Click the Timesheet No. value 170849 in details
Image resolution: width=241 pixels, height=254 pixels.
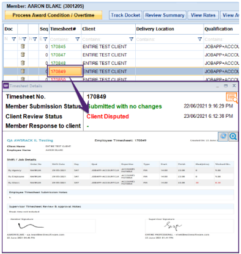97,96
